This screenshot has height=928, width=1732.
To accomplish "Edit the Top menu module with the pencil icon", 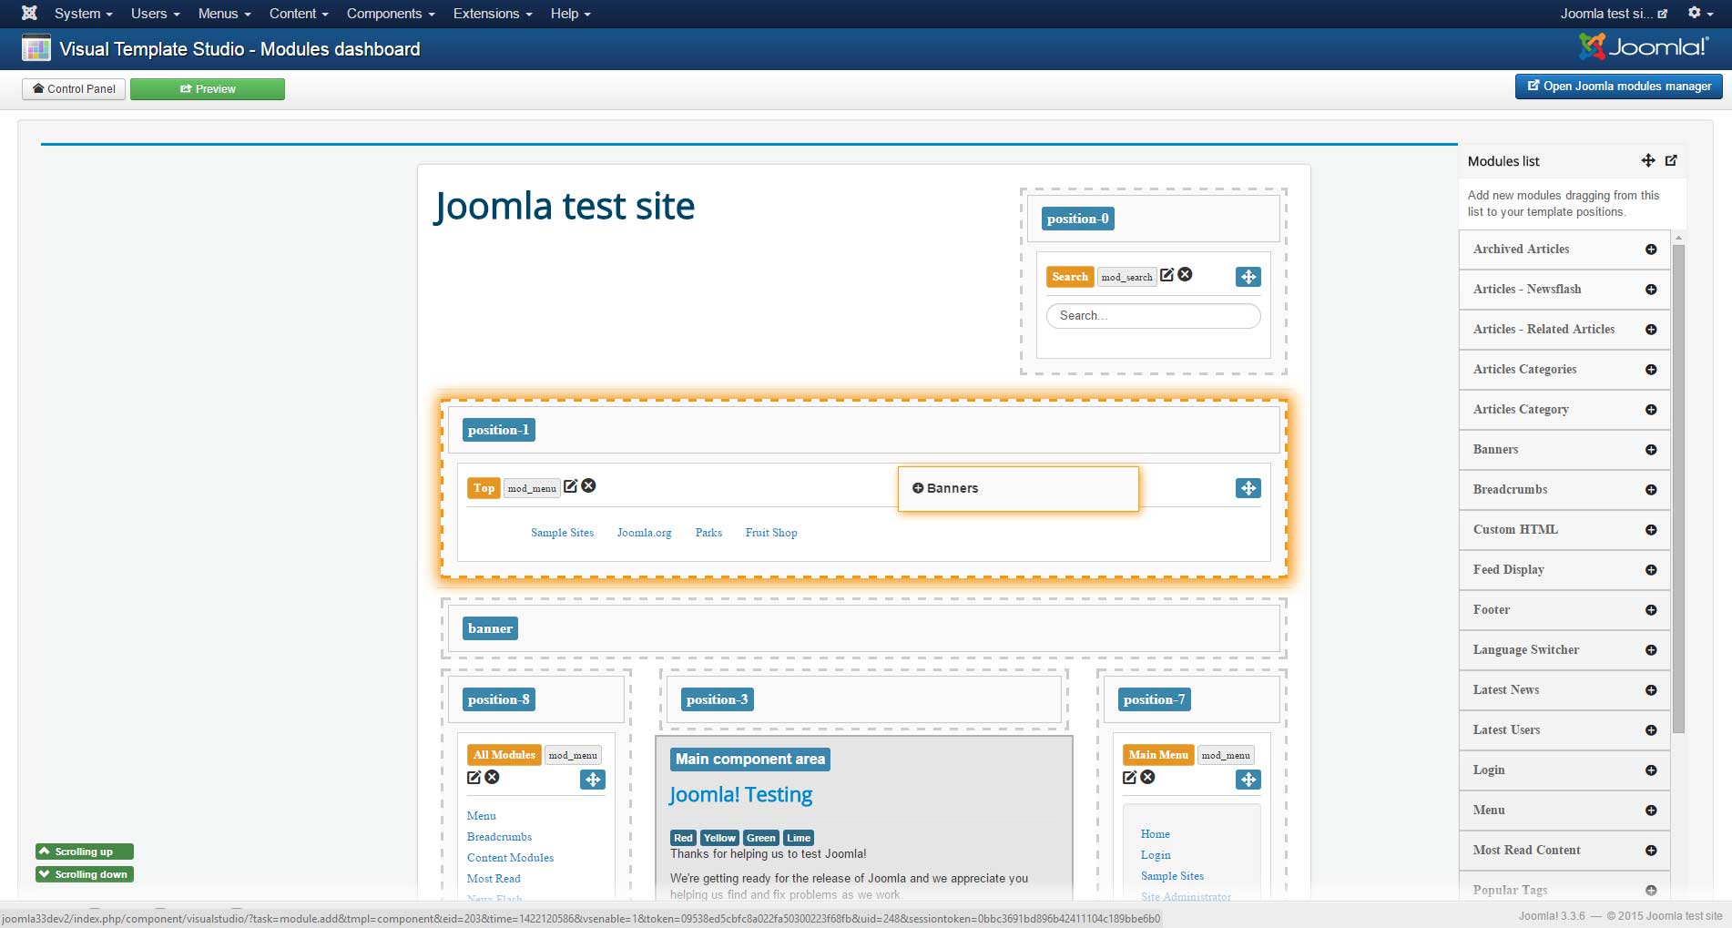I will 570,485.
